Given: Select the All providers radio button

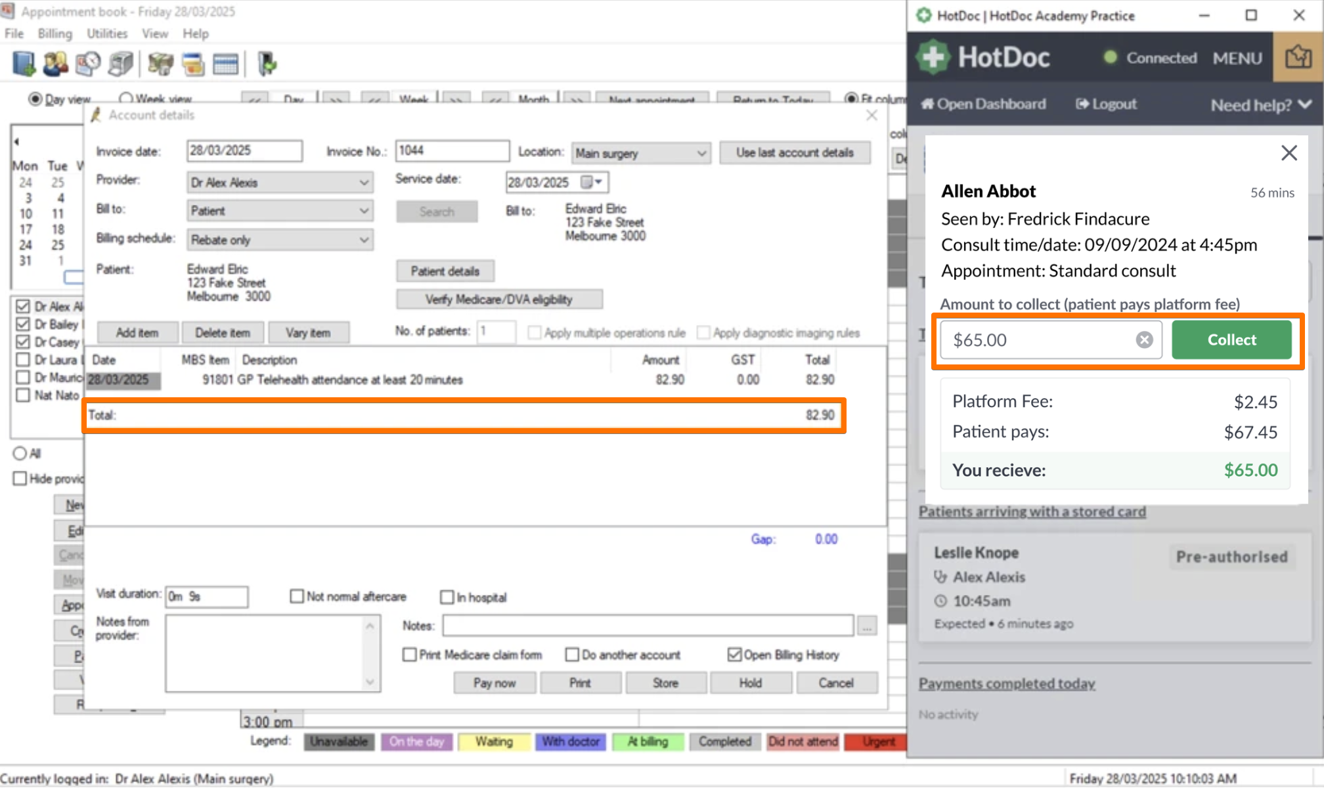Looking at the screenshot, I should [x=20, y=454].
